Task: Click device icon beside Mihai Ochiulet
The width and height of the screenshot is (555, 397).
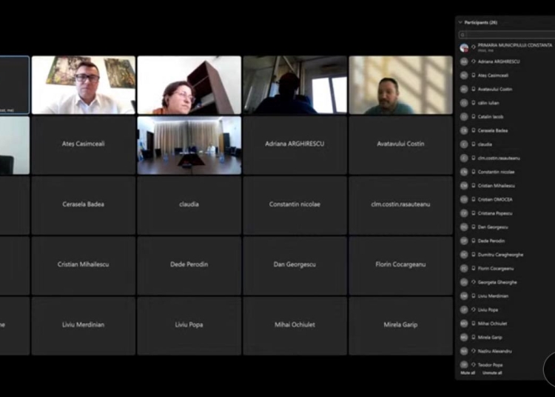Action: (x=474, y=324)
